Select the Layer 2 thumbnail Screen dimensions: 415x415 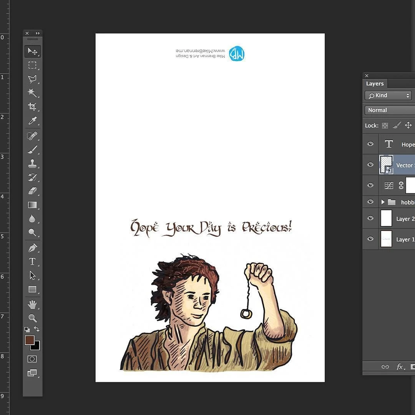(386, 218)
